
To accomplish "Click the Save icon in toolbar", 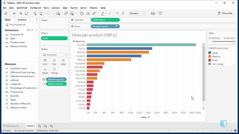I will pyautogui.click(x=27, y=13).
